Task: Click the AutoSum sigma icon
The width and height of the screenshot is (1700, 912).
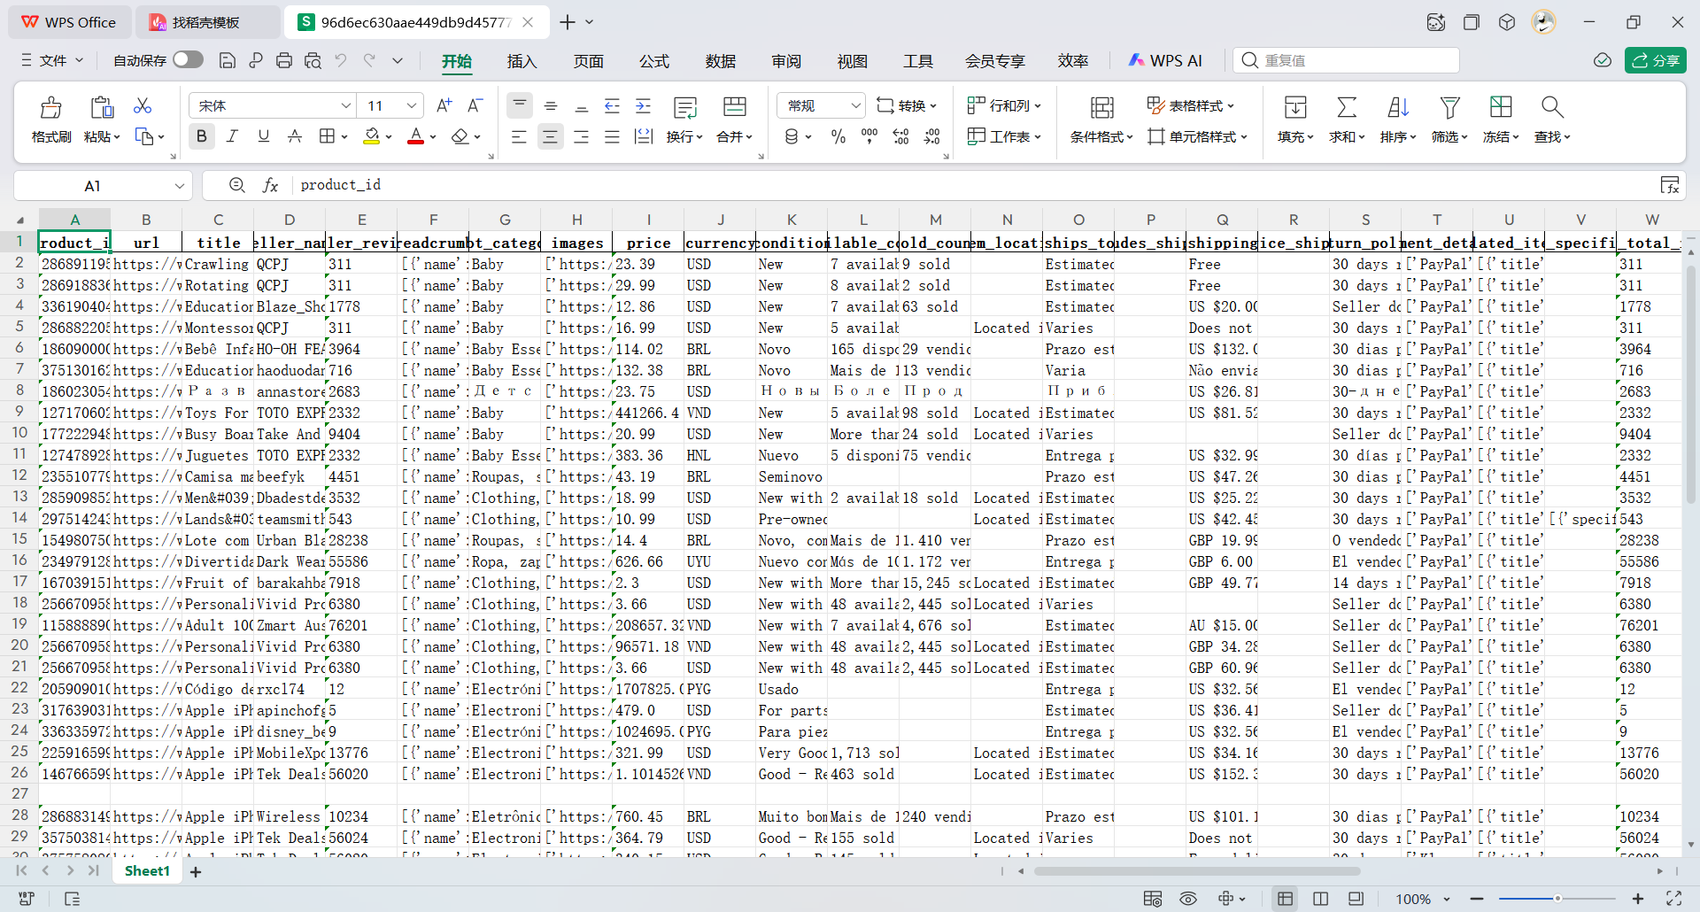Action: point(1347,107)
